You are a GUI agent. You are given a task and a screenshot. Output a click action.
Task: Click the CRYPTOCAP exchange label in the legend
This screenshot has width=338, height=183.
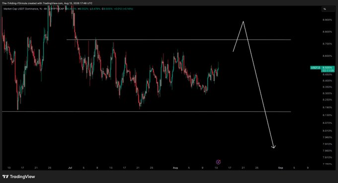click(57, 9)
